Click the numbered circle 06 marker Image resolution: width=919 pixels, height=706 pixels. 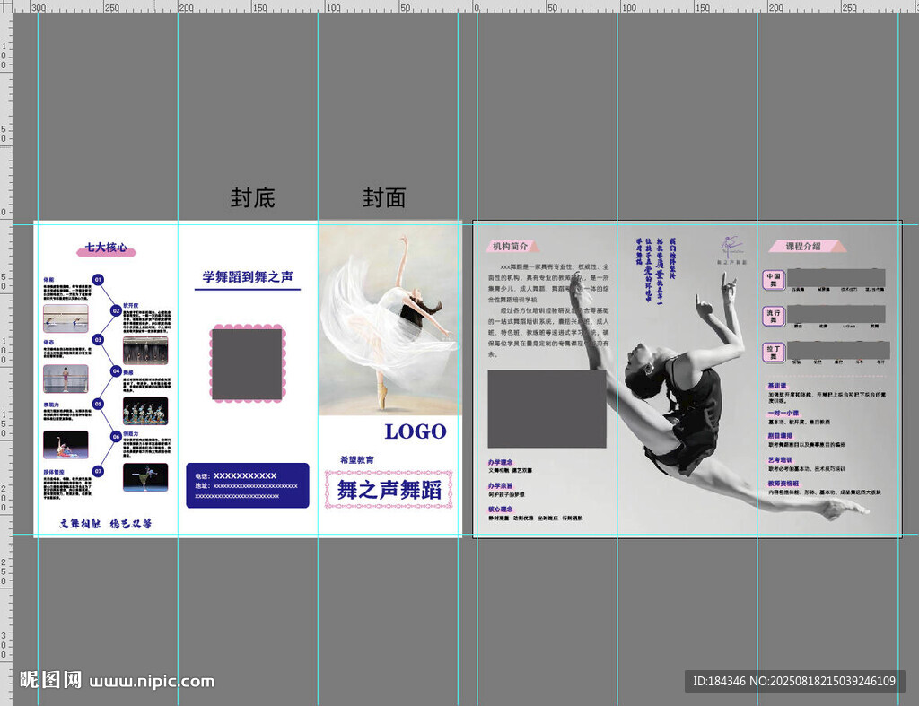[116, 437]
